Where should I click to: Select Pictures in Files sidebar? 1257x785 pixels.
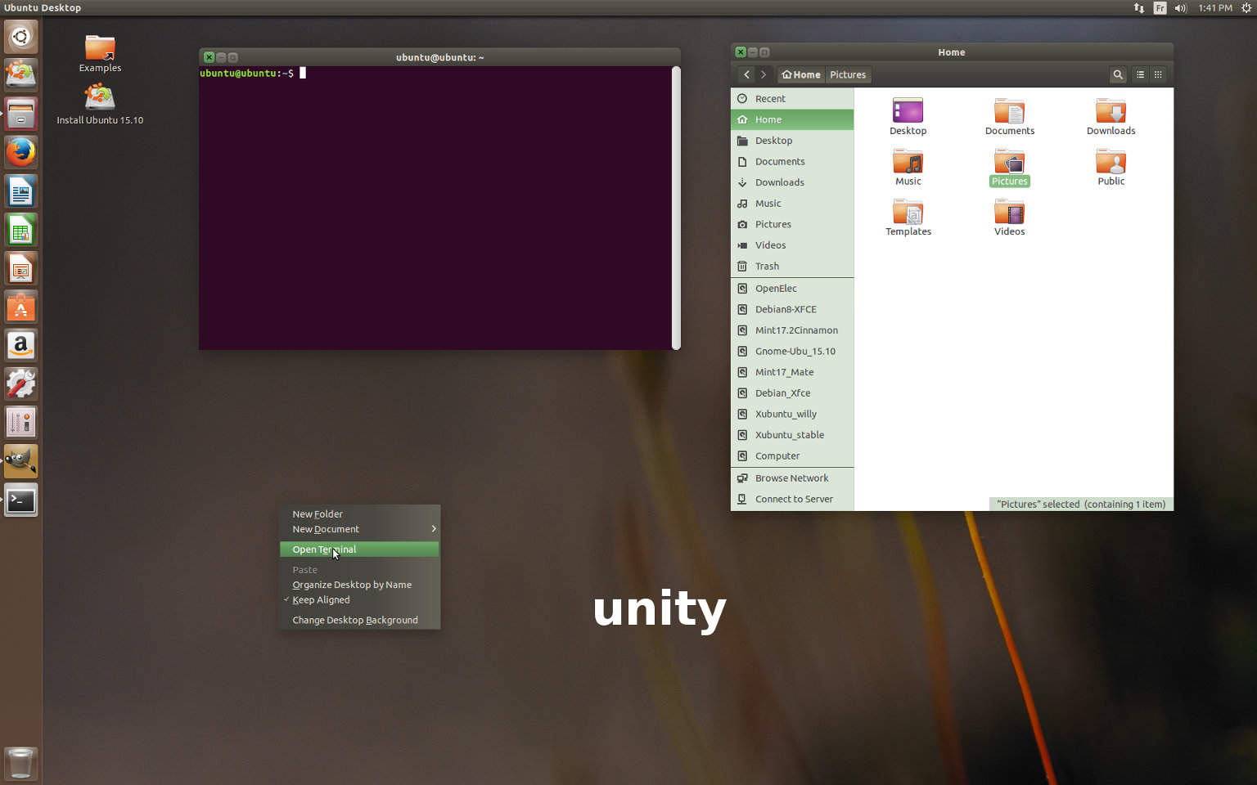coord(792,224)
